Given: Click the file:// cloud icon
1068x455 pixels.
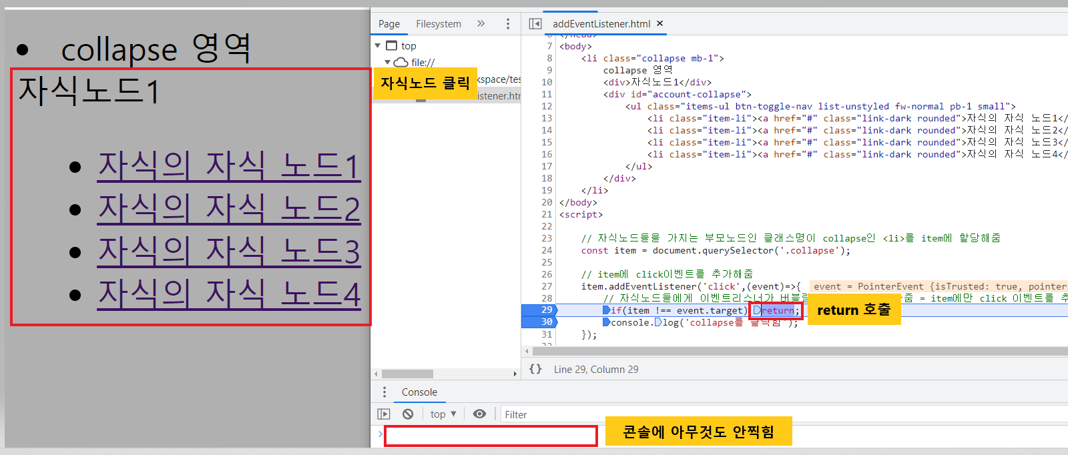Looking at the screenshot, I should [400, 62].
